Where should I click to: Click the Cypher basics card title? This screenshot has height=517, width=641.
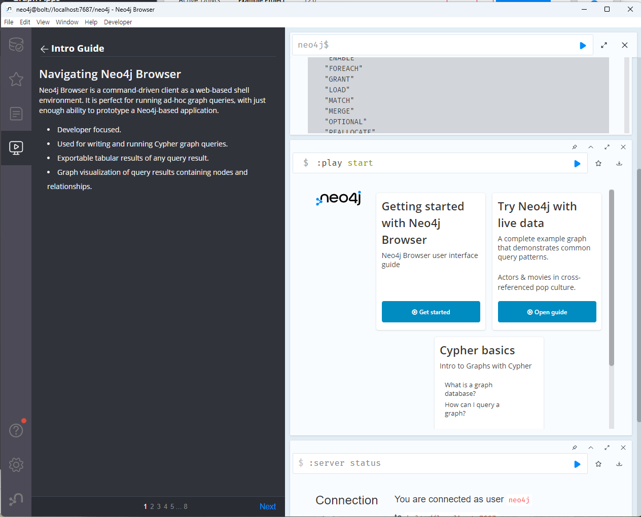tap(477, 350)
